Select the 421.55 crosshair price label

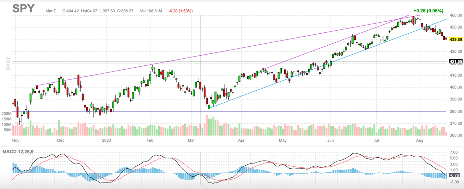456,61
